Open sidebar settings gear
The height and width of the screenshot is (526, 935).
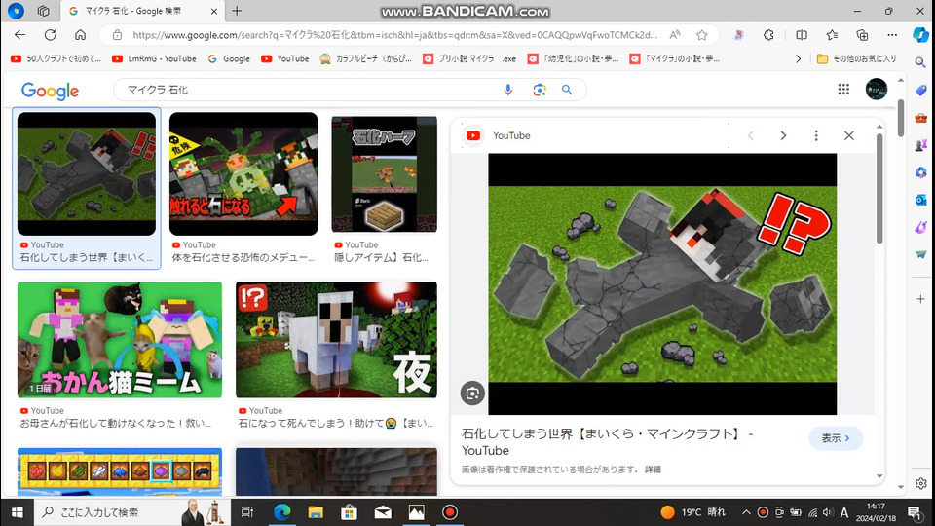[x=920, y=484]
